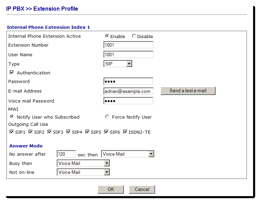Click the MWI label text

13,109
